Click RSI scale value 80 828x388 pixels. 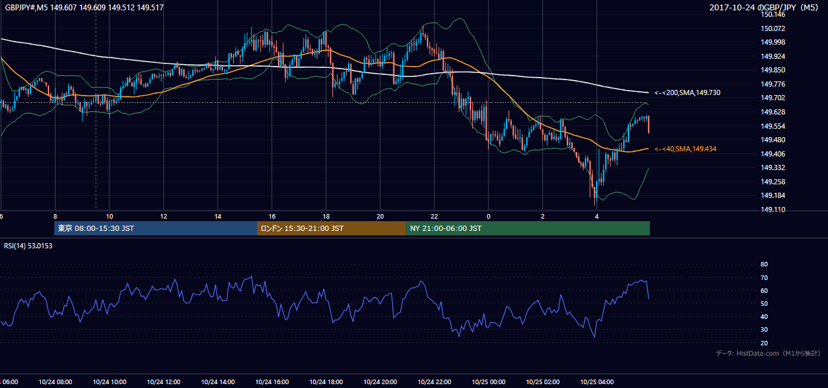tap(764, 264)
